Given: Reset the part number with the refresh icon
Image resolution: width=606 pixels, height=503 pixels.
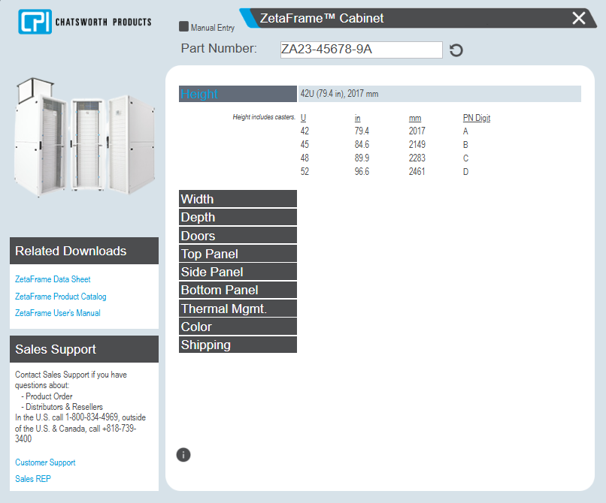Looking at the screenshot, I should click(456, 50).
